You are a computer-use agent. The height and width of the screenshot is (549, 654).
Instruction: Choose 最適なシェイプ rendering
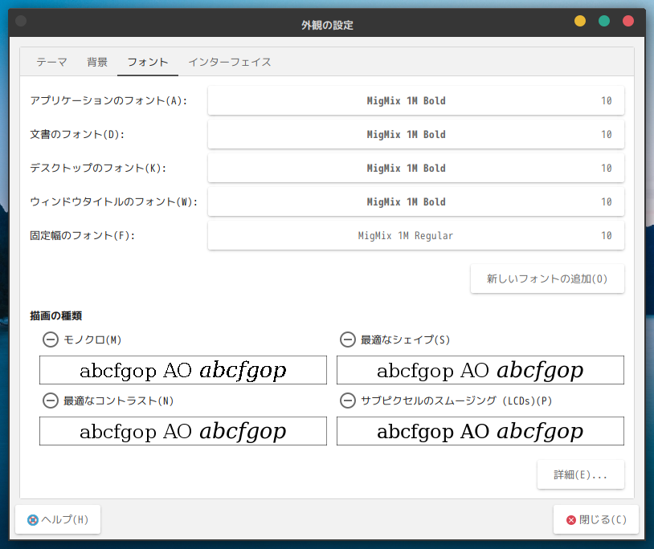(x=347, y=340)
